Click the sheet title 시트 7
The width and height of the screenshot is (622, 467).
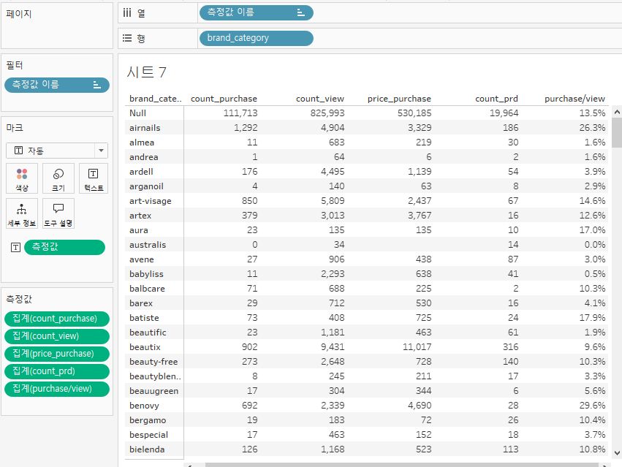pos(146,72)
